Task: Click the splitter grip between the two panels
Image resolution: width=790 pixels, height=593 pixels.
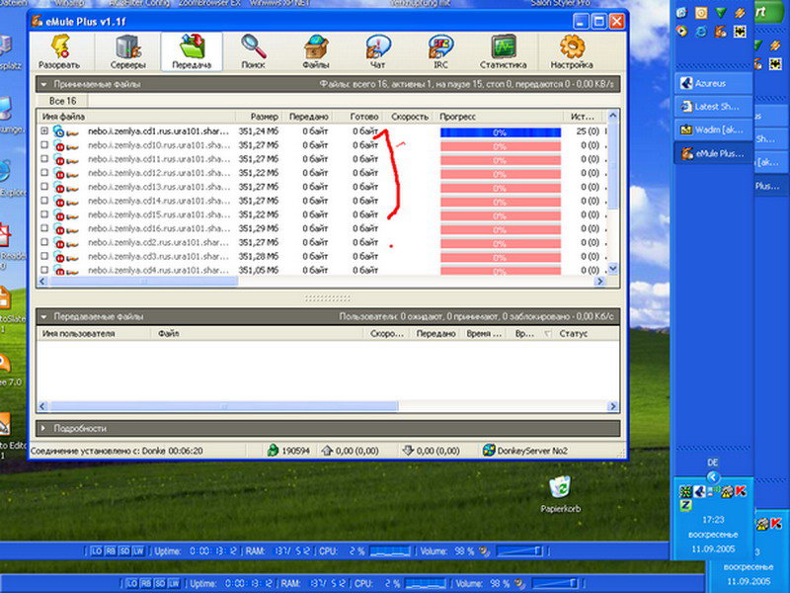Action: pos(328,298)
